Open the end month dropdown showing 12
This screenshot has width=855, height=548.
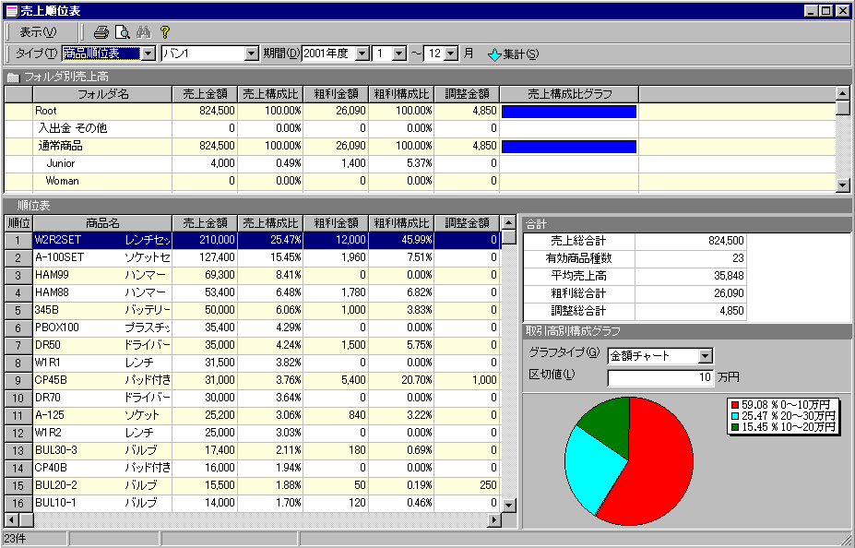pyautogui.click(x=452, y=54)
